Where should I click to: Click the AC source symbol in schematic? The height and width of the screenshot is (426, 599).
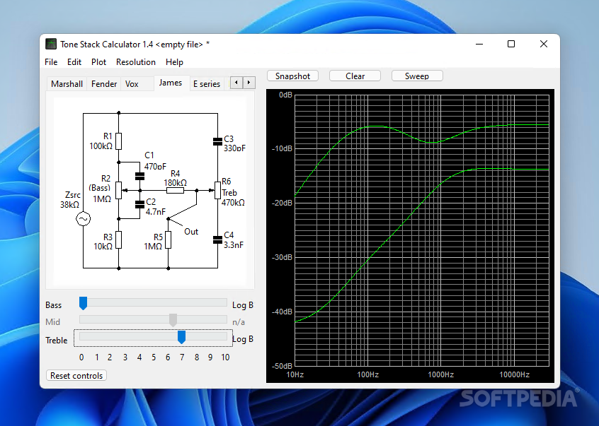coord(84,219)
